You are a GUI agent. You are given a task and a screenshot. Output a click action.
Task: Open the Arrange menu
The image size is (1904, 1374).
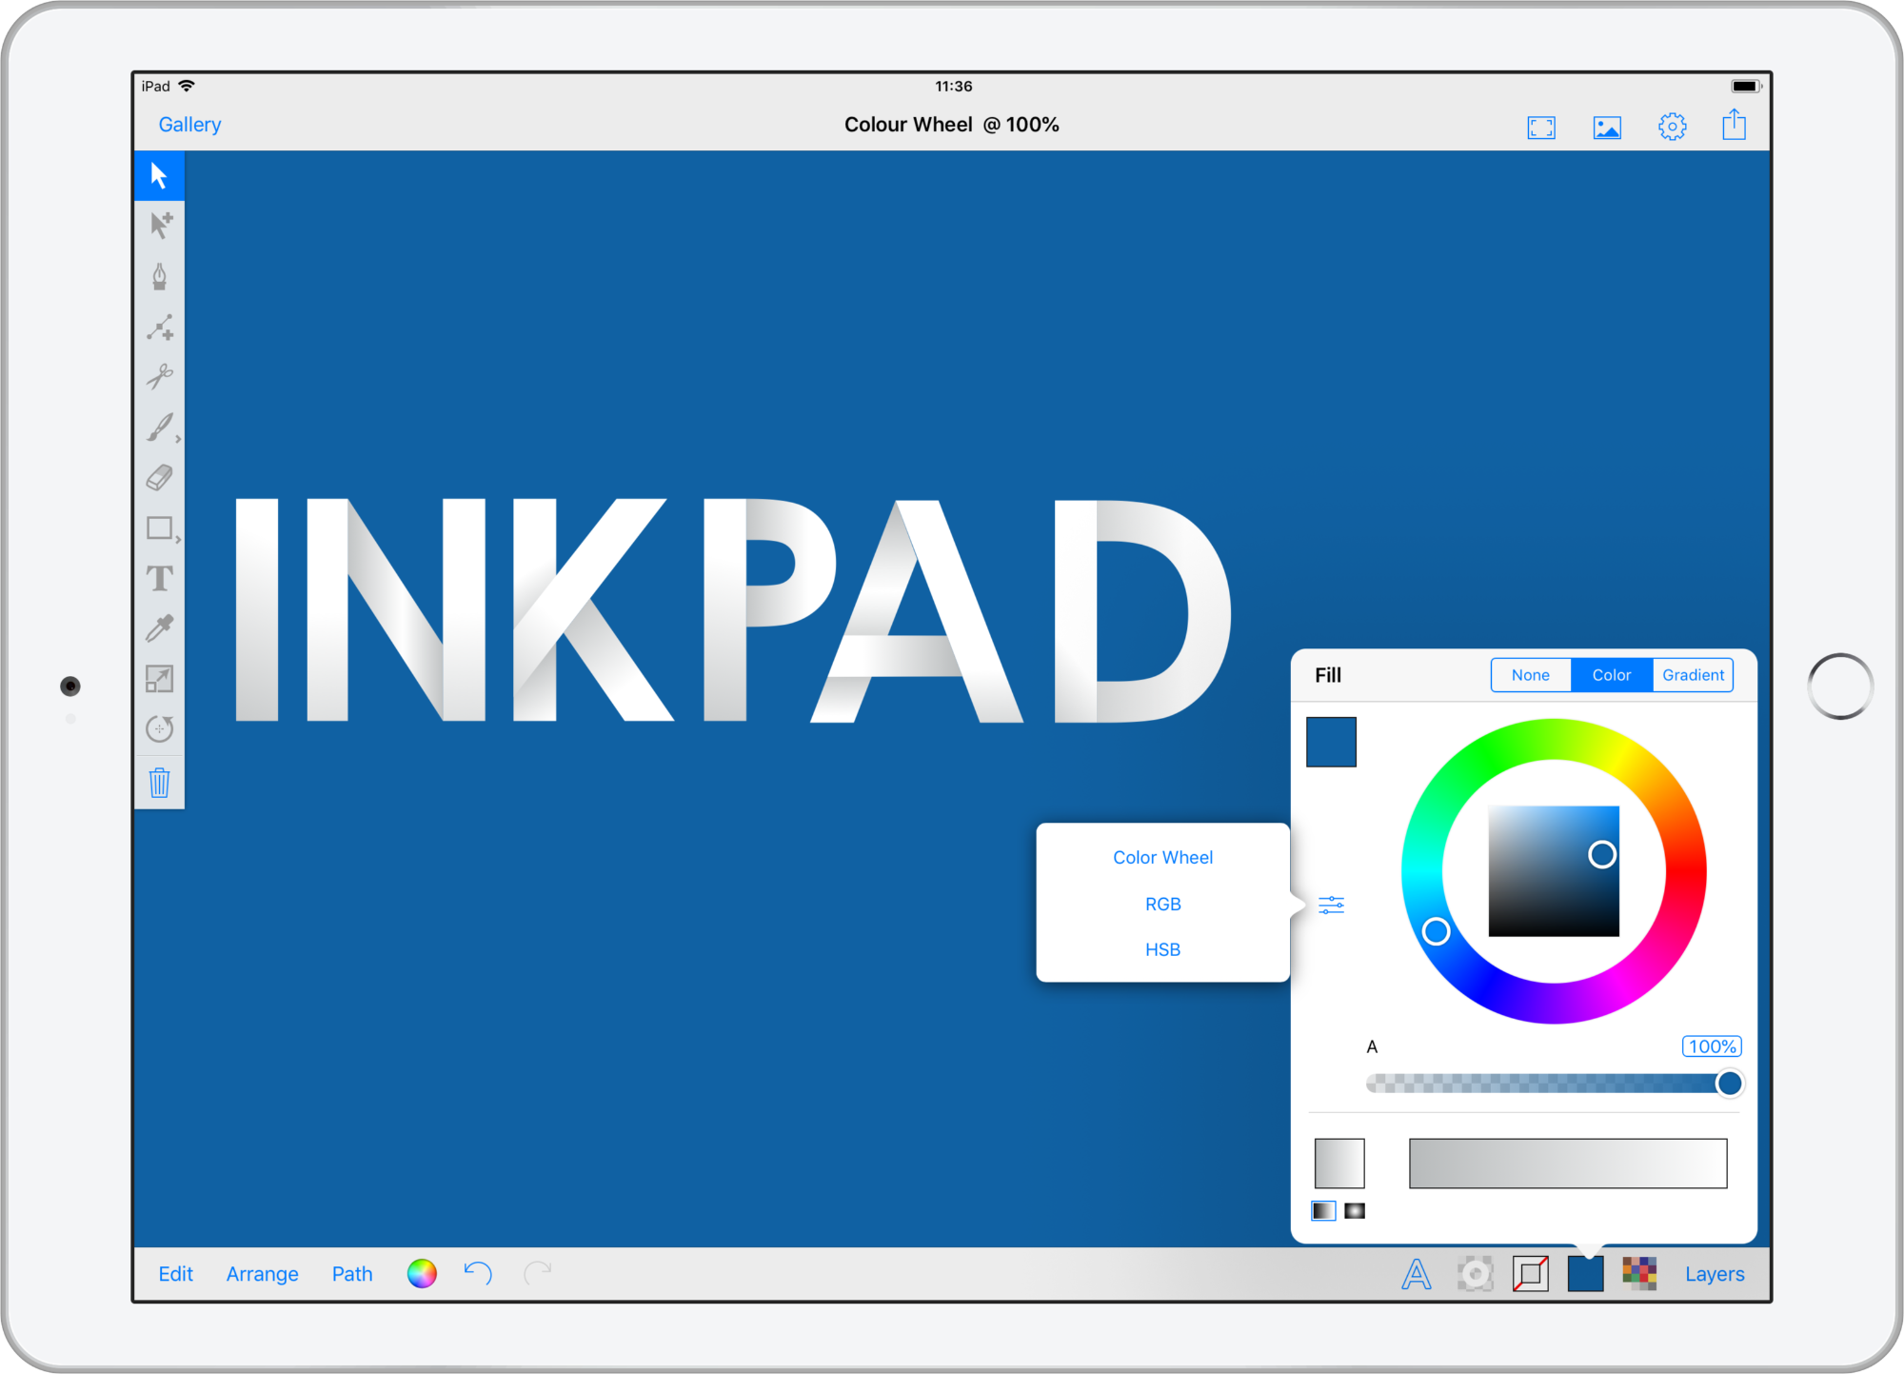tap(262, 1274)
